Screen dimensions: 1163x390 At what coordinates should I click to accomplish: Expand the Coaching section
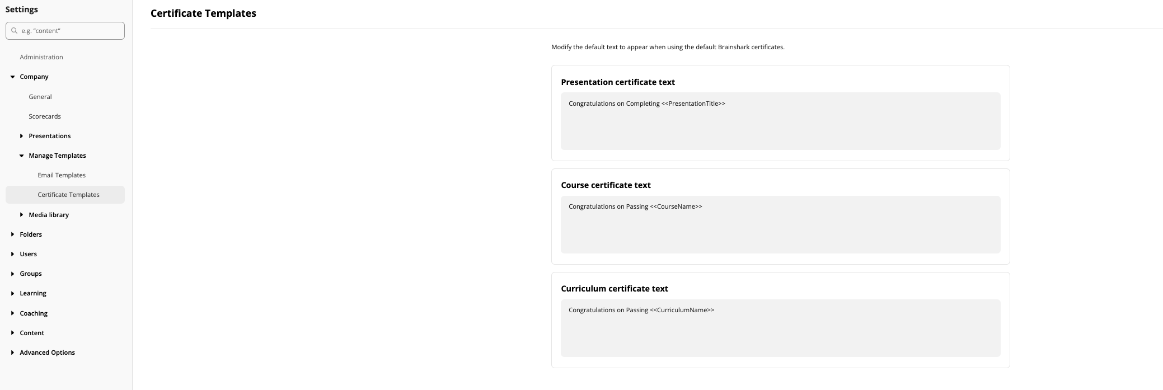(x=12, y=313)
